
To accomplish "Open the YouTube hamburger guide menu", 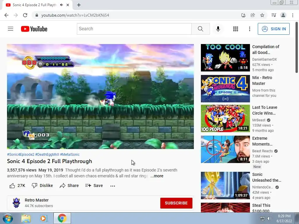I will coord(11,29).
